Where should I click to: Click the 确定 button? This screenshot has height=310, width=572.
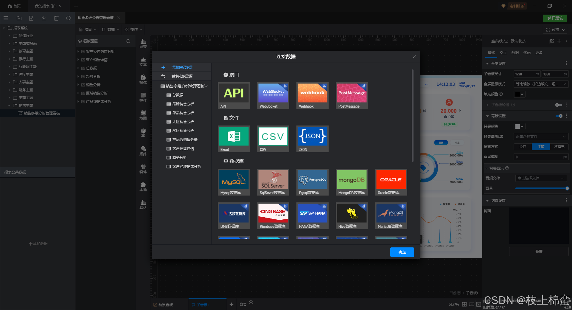click(x=402, y=252)
